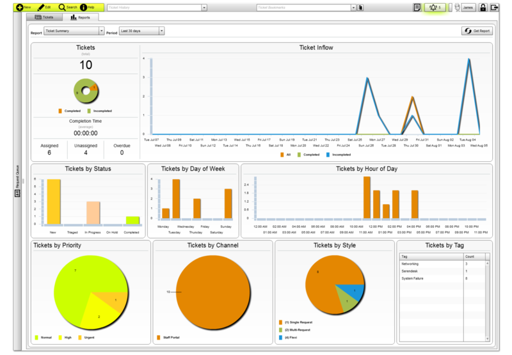
Task: Click the Last 30 days period field
Action: [x=139, y=31]
